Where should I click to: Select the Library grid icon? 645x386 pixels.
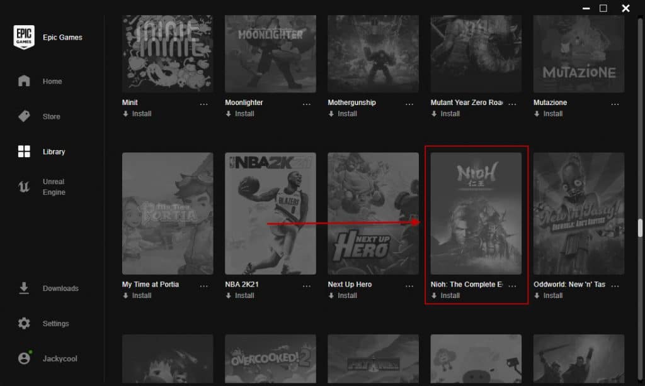pos(24,151)
